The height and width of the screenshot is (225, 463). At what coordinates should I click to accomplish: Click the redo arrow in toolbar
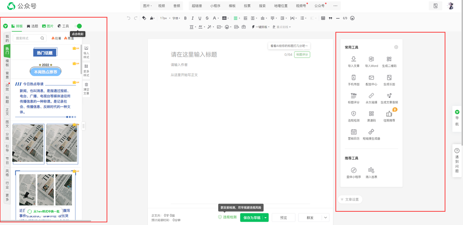(135, 18)
